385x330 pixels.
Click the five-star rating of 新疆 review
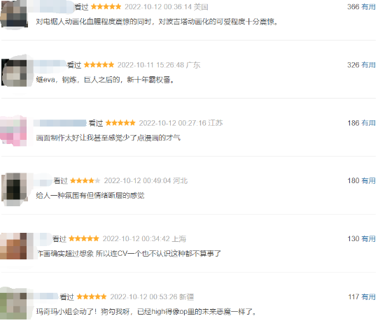[x=92, y=296]
